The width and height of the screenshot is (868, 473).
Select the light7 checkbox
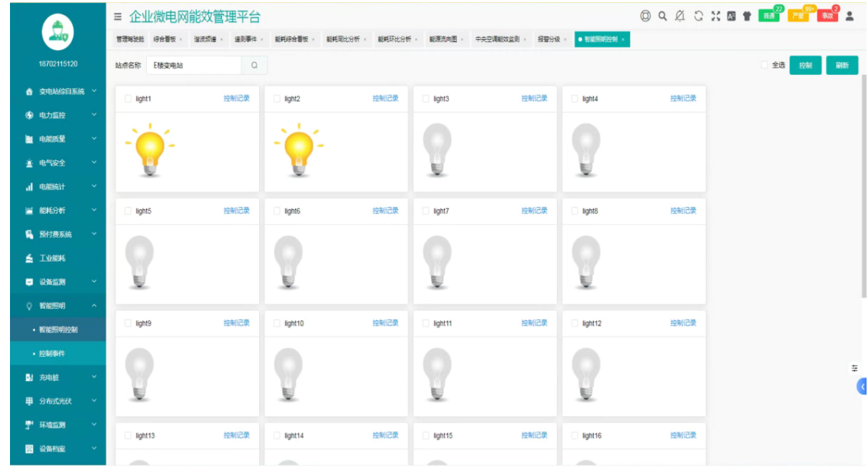pyautogui.click(x=425, y=211)
